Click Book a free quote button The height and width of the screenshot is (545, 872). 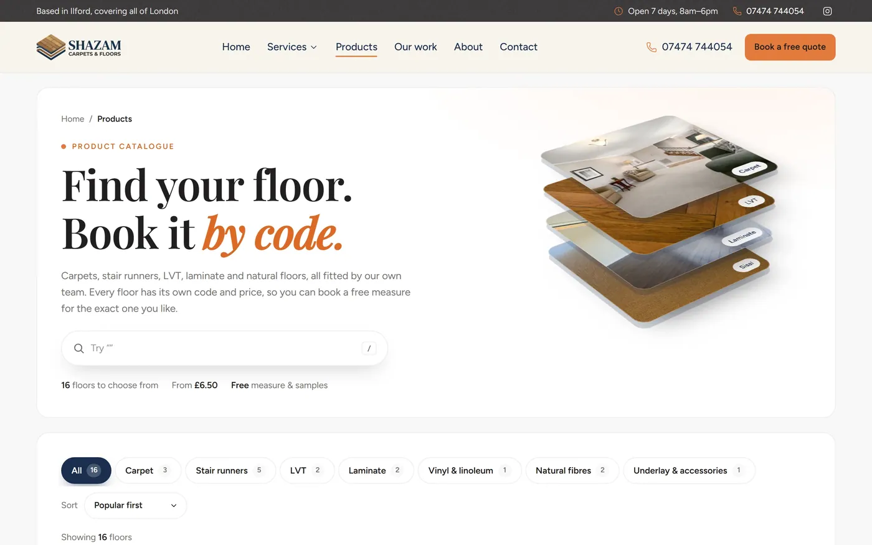click(790, 47)
